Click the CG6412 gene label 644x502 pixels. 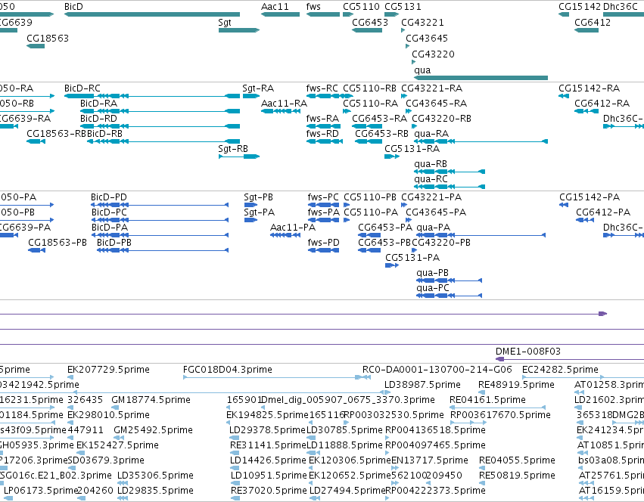tap(593, 23)
